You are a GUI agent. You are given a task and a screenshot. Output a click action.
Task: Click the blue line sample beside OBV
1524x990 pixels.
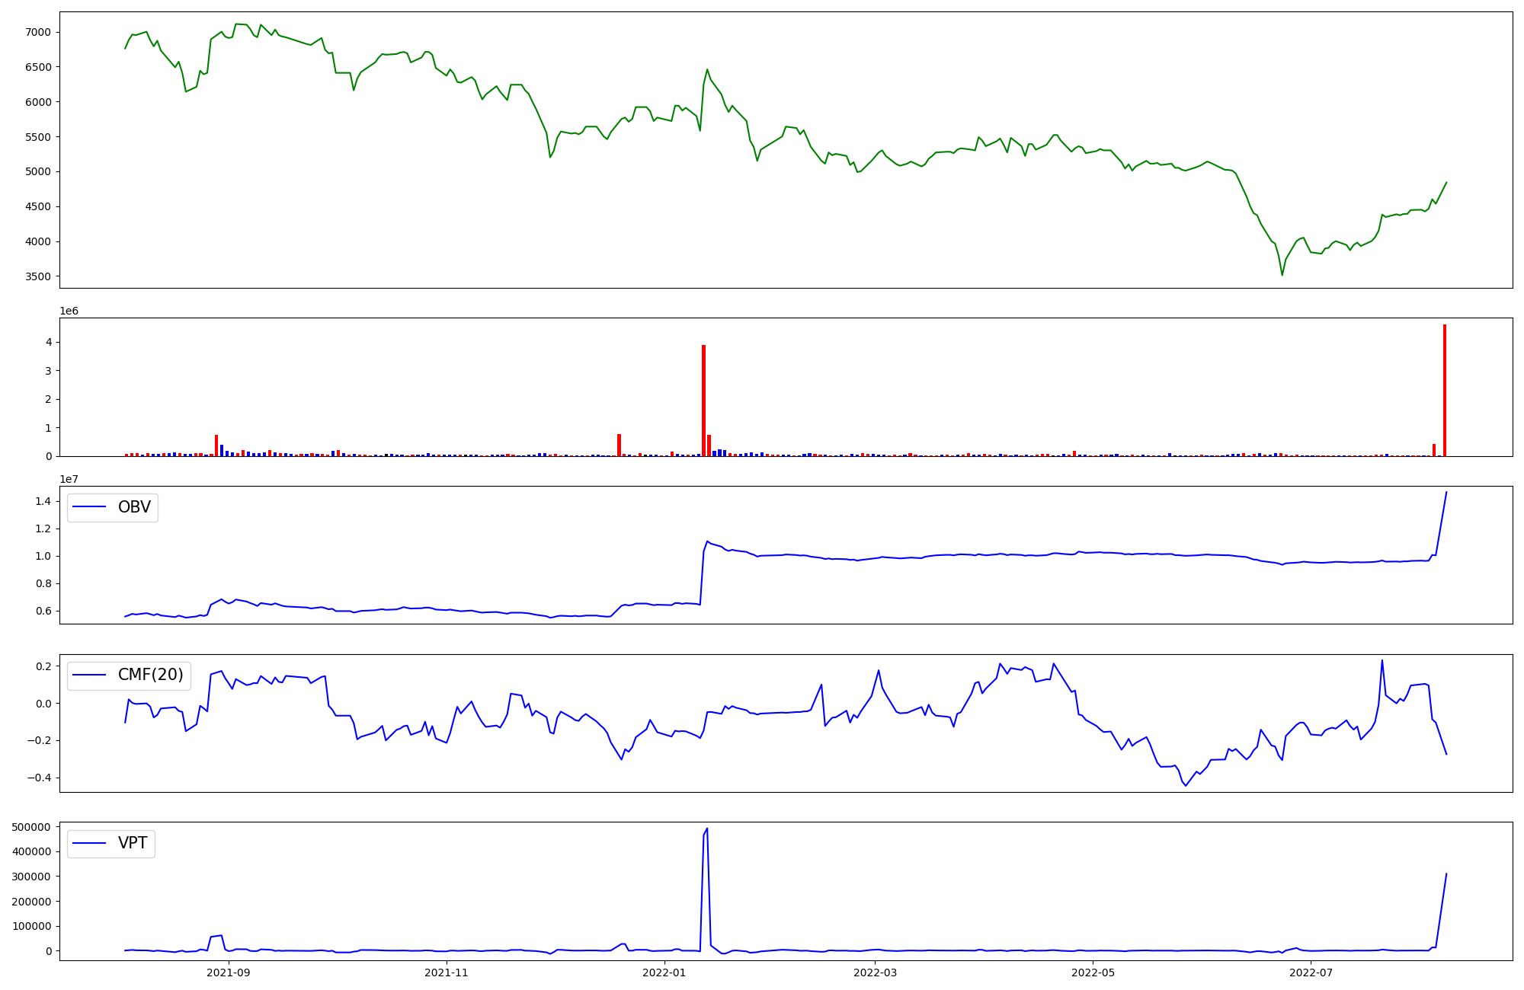(x=90, y=507)
